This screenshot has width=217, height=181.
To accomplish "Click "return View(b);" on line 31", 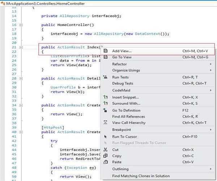I will pyautogui.click(x=68, y=92).
